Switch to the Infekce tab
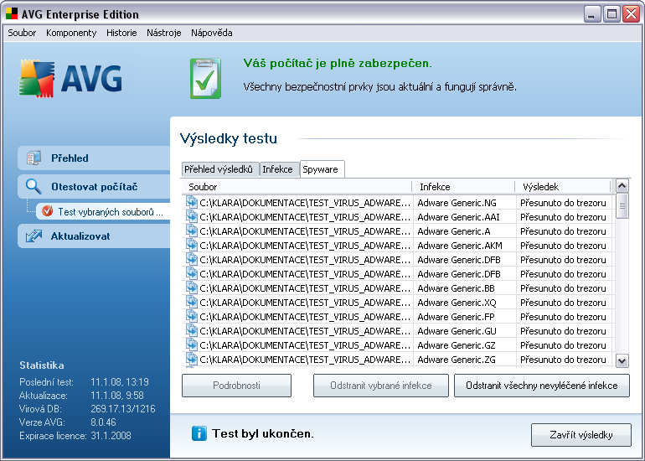645x461 pixels. coord(277,169)
